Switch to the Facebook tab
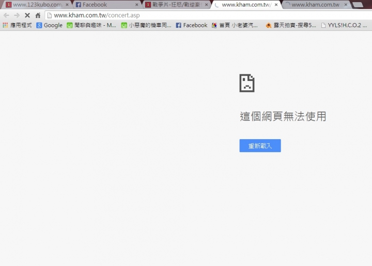 pyautogui.click(x=106, y=5)
